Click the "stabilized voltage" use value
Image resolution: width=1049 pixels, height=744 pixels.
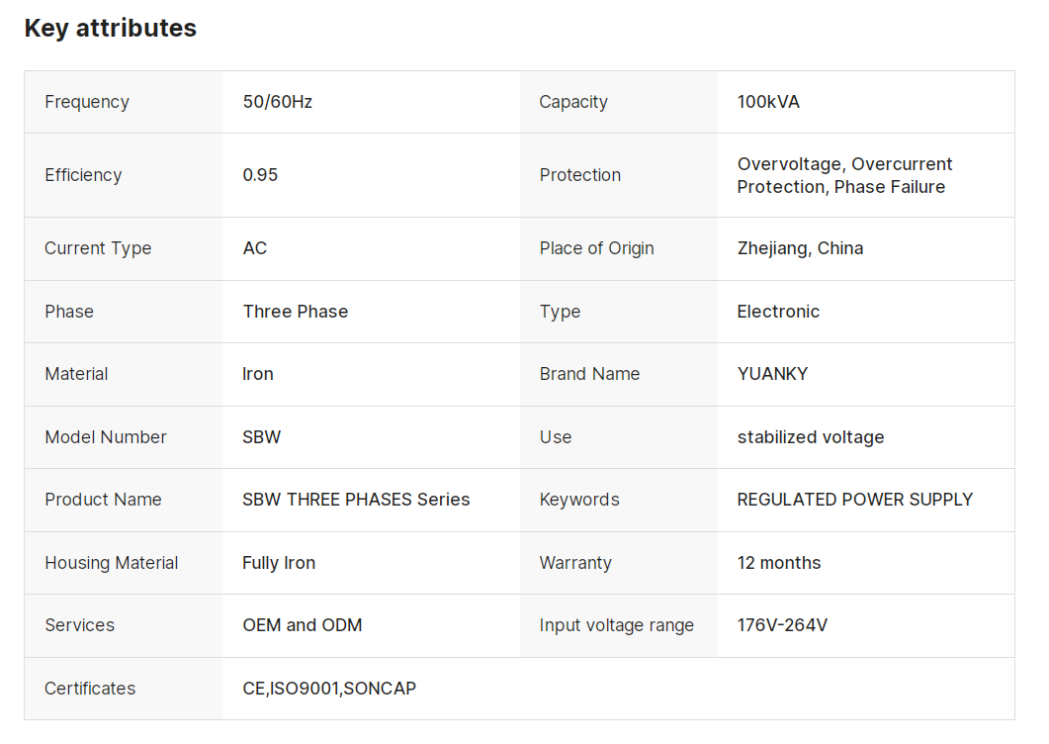point(811,437)
